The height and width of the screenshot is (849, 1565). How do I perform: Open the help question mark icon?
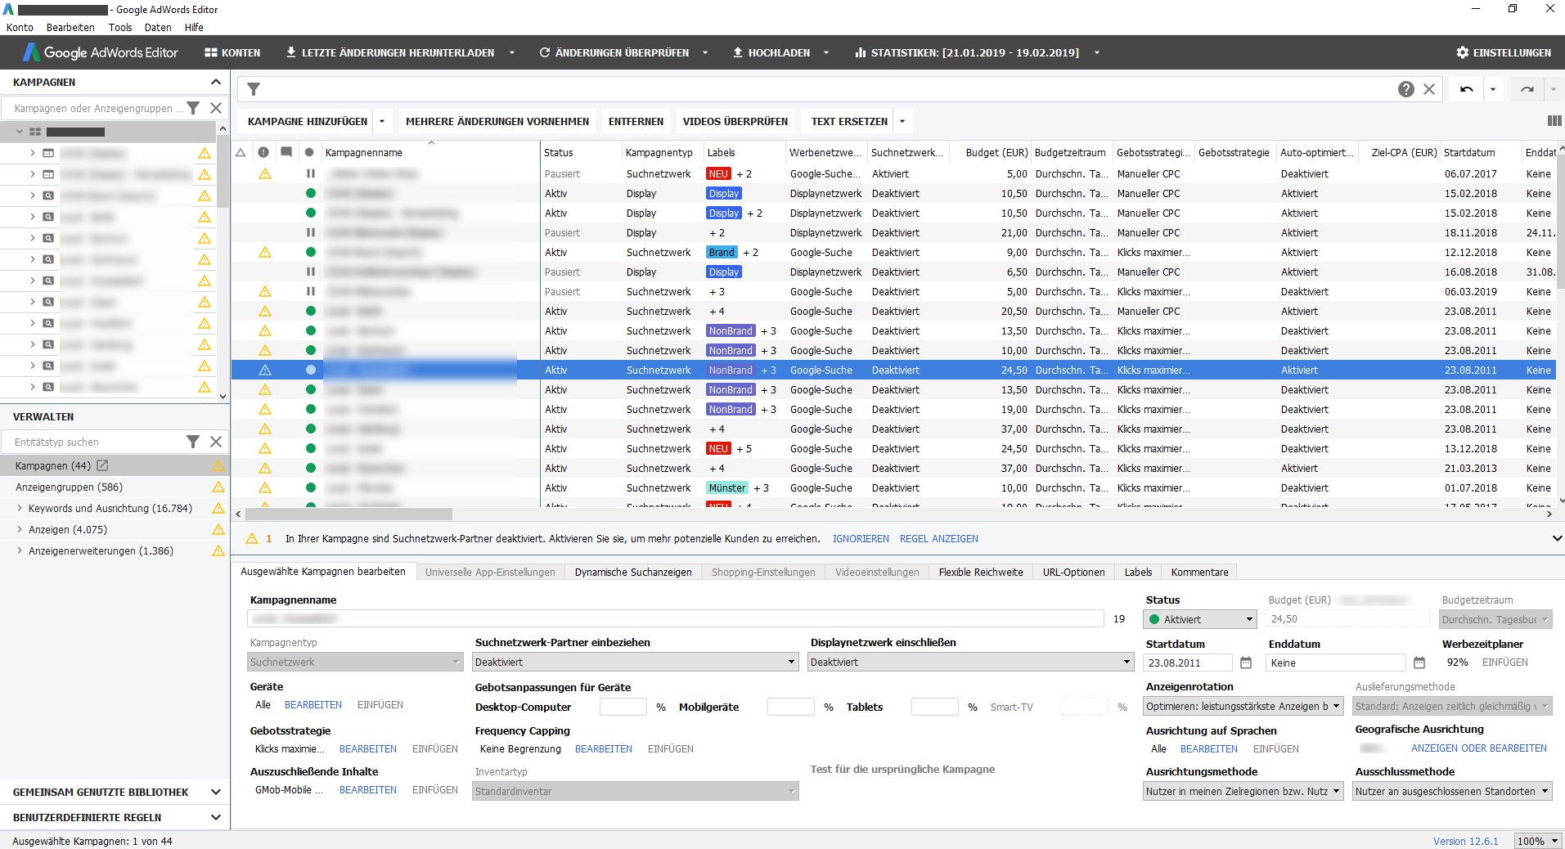coord(1405,89)
